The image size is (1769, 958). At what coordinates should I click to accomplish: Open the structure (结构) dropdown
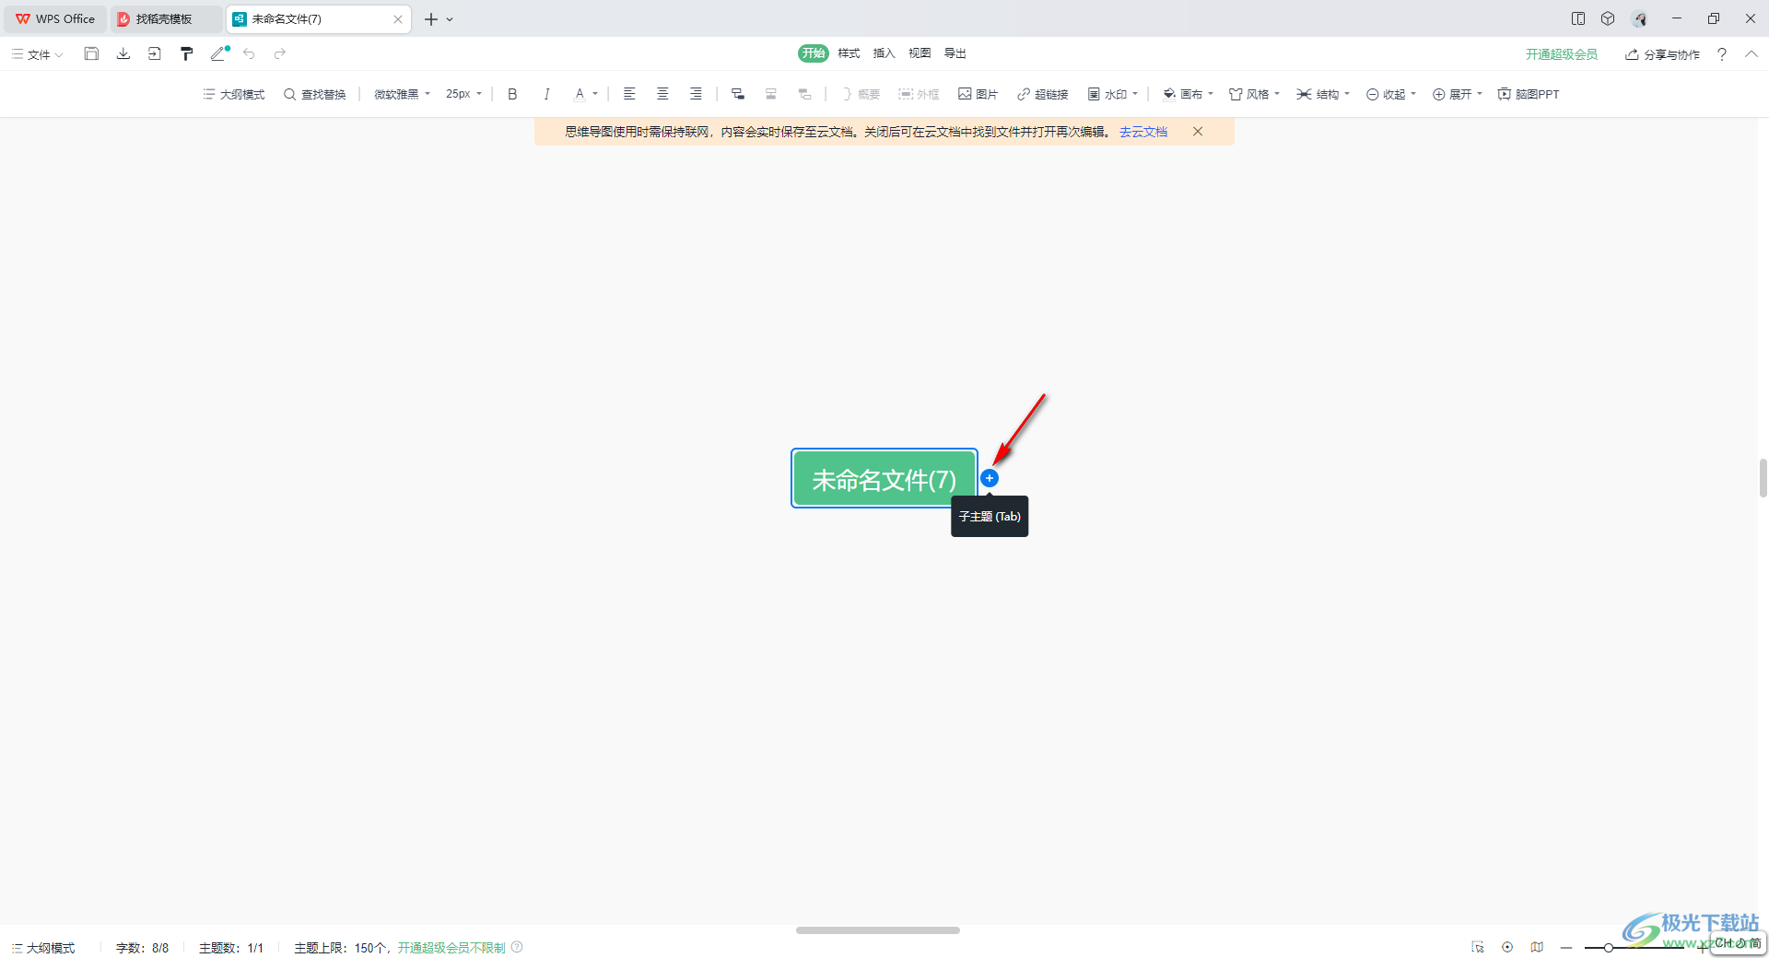(1323, 94)
